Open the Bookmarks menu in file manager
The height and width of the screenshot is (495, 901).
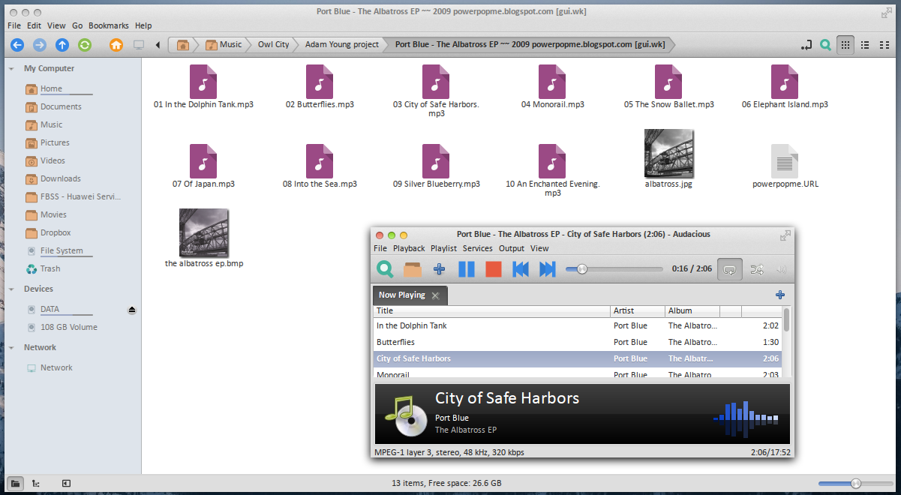coord(108,25)
